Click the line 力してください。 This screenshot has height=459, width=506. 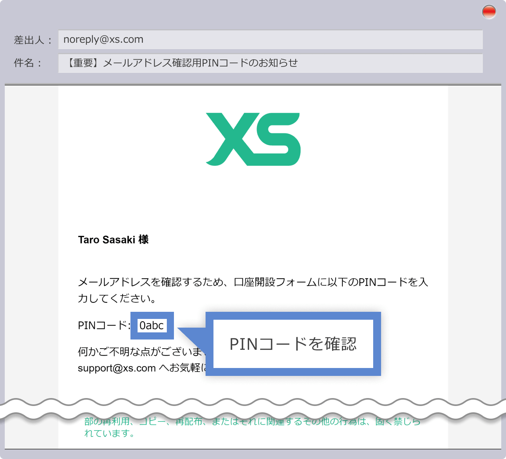[117, 298]
